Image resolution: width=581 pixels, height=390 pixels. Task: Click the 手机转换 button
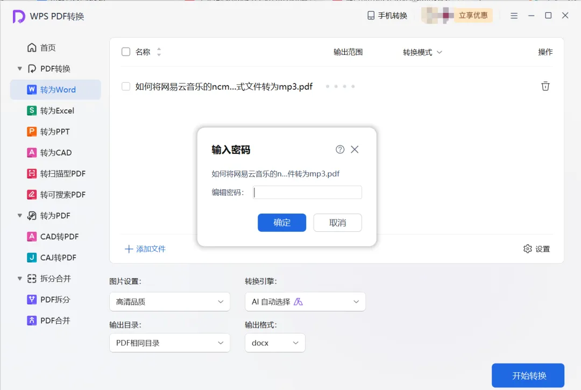(x=387, y=15)
